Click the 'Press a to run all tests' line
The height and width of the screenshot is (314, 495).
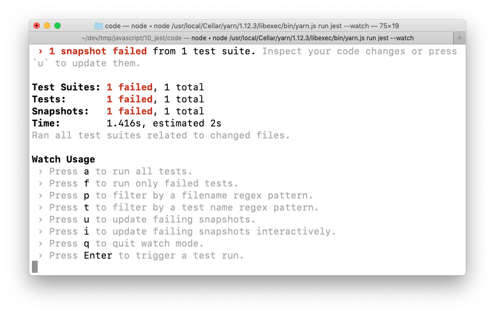120,171
